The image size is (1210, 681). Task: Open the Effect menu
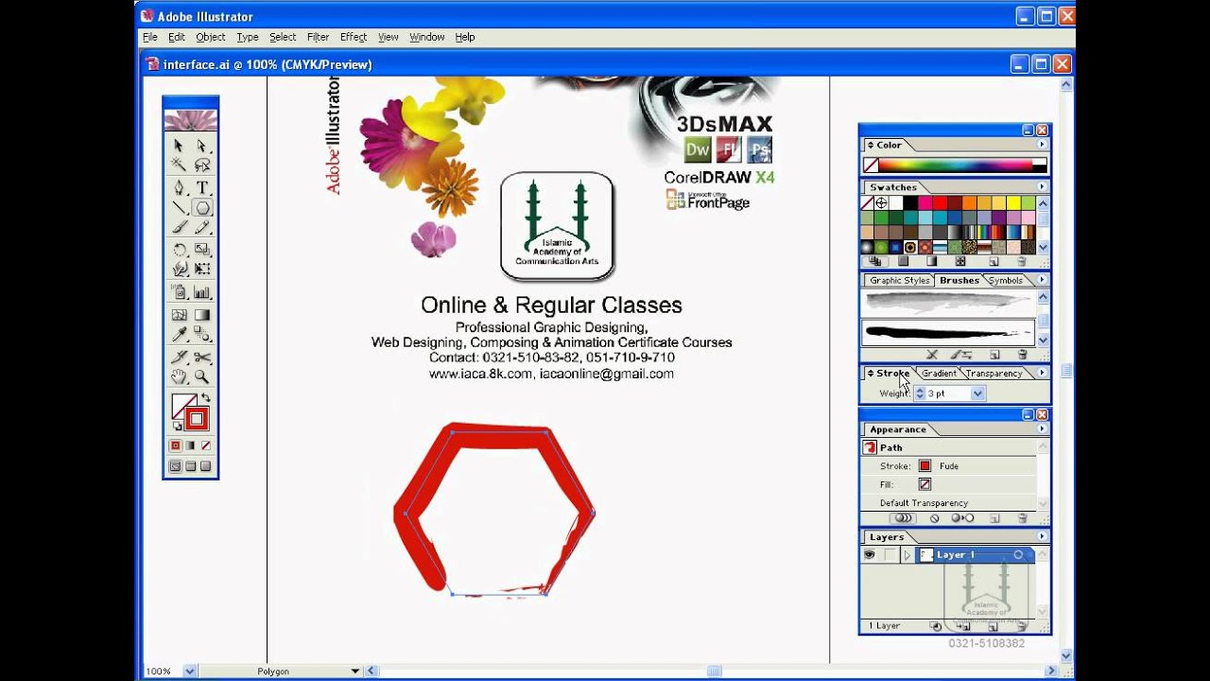[x=353, y=37]
